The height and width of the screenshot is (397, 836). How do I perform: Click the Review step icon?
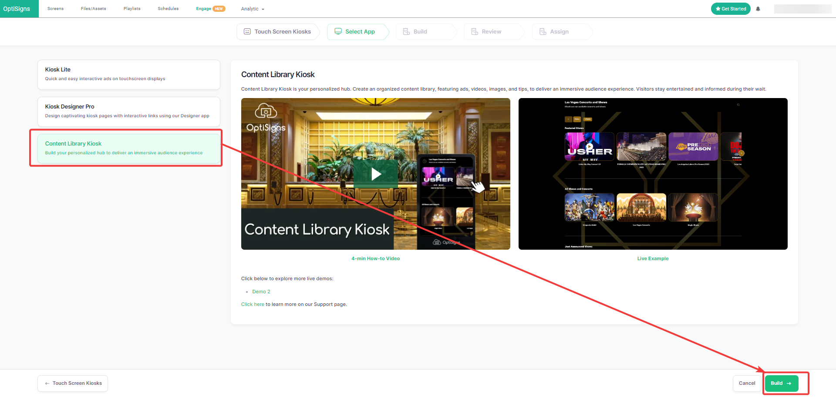(475, 31)
